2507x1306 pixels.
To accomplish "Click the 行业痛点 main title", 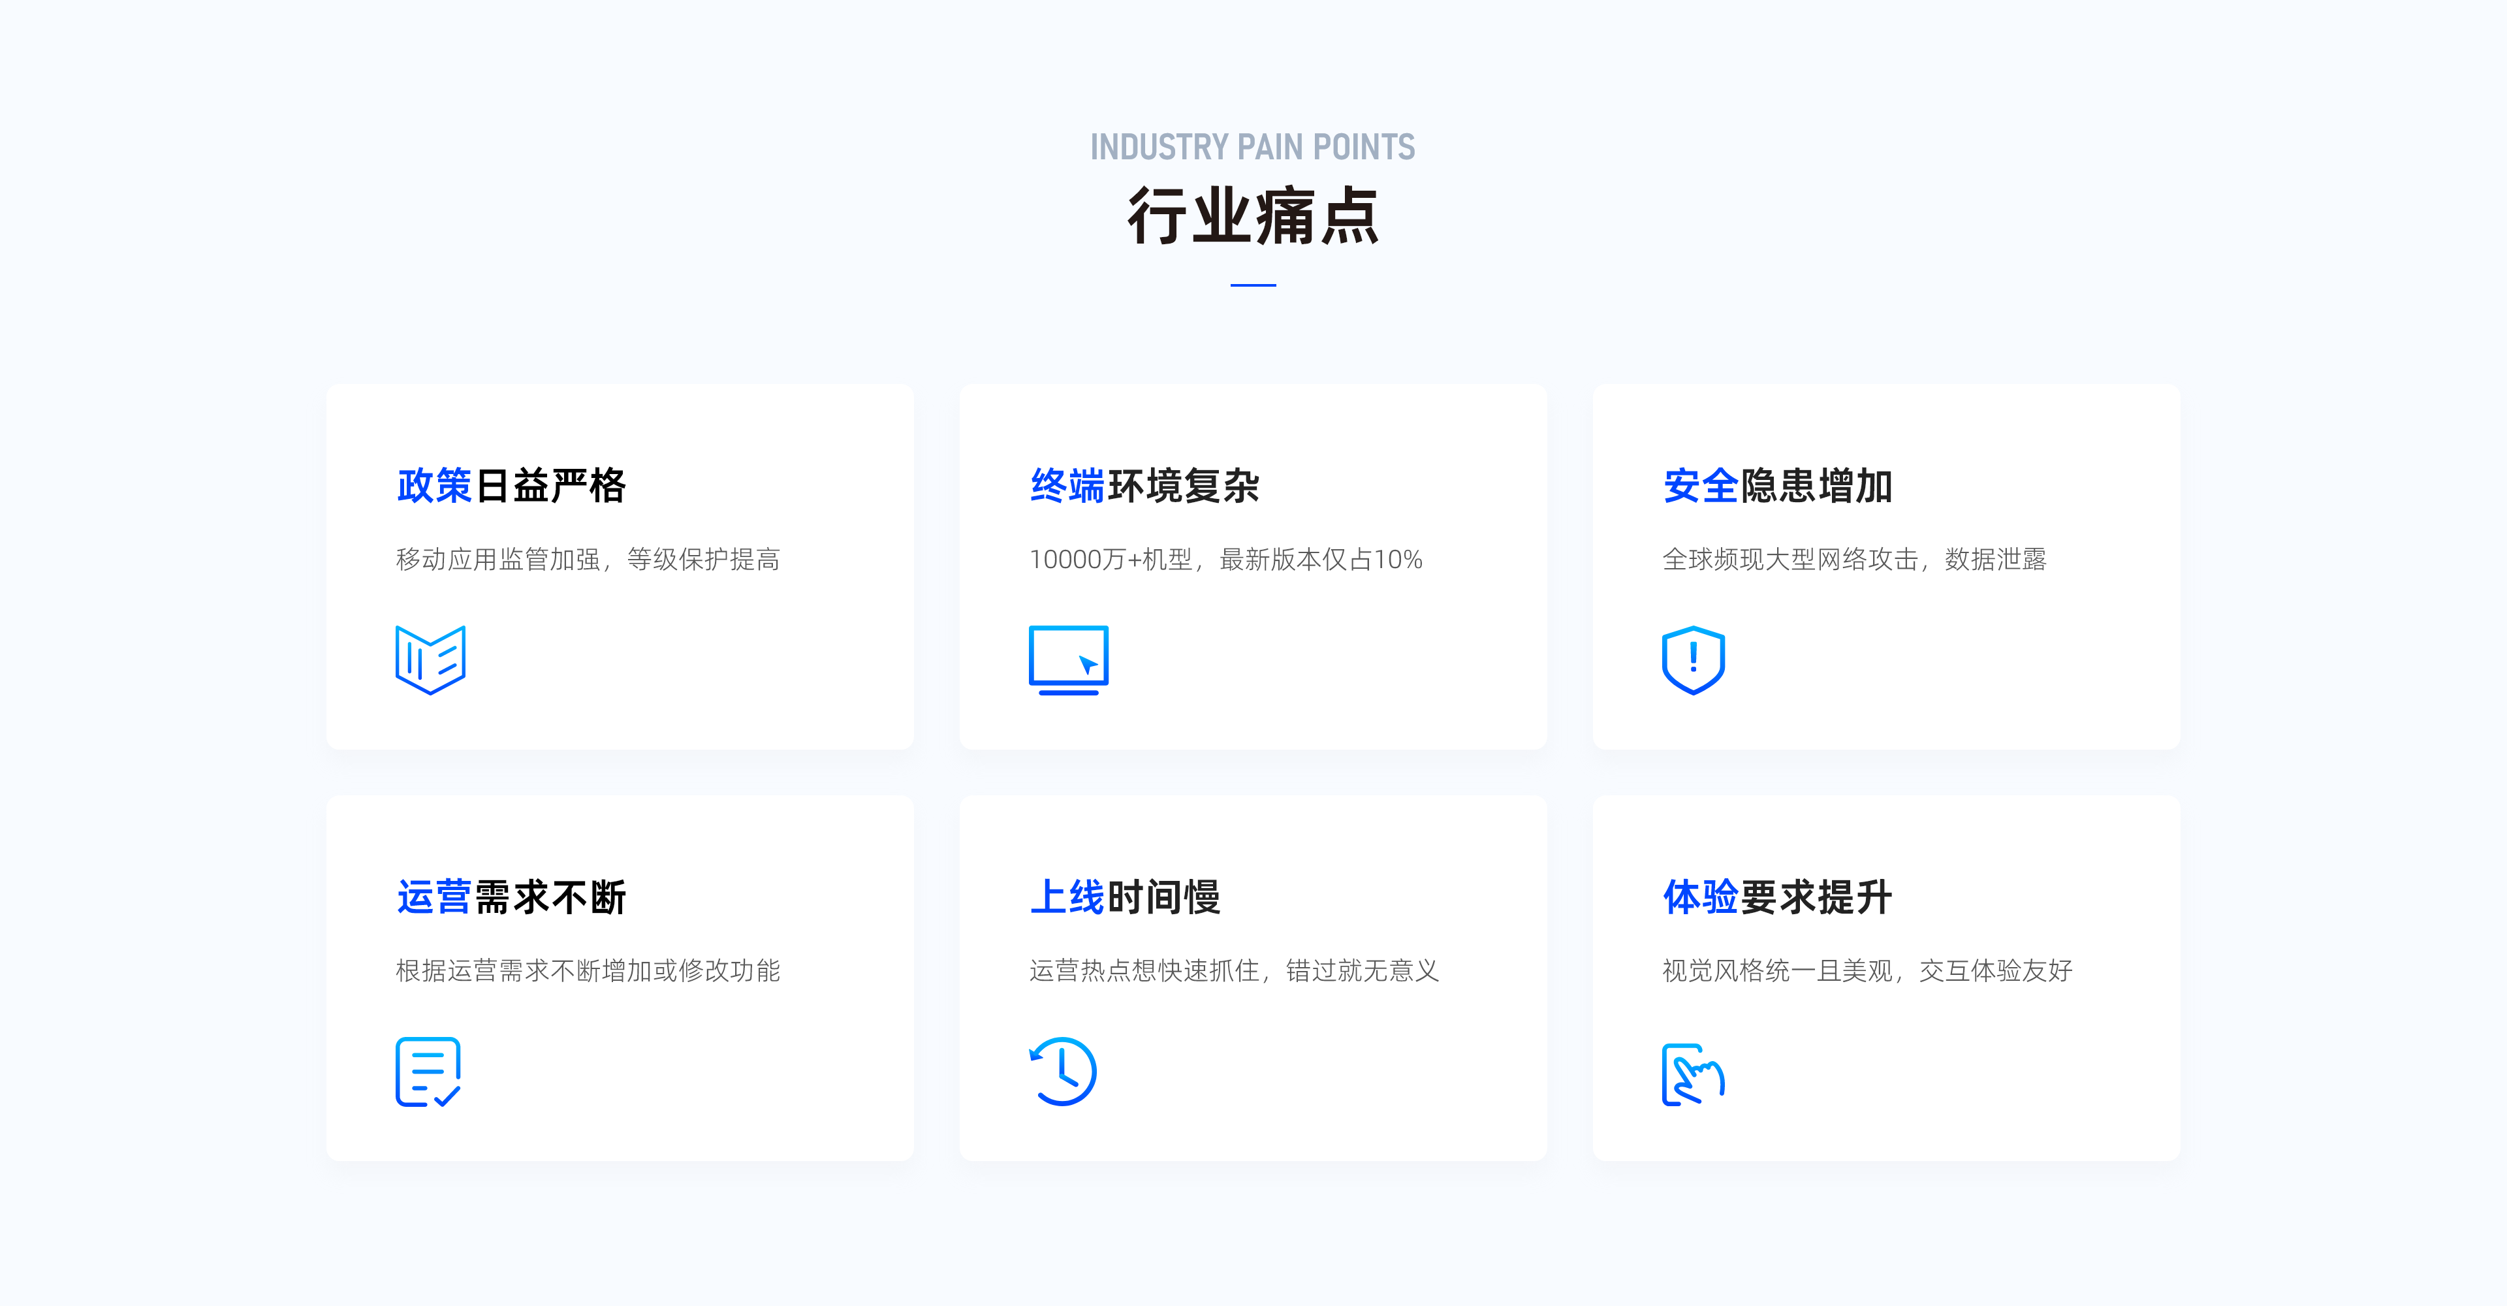I will (x=1253, y=216).
